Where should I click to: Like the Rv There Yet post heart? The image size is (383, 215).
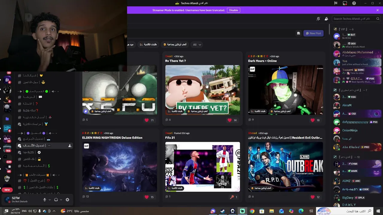tap(230, 120)
